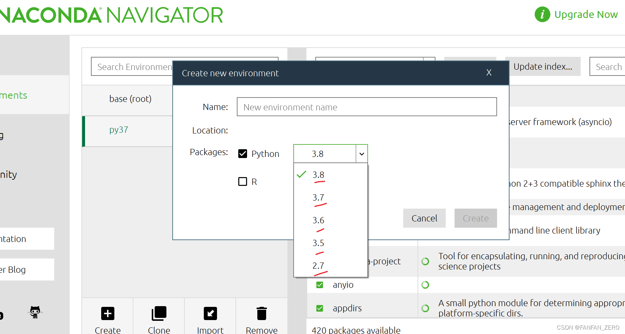Click the Clone environment icon
Viewport: 625px width, 334px height.
tap(159, 313)
